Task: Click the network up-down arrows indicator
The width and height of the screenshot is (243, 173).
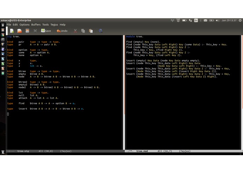Action: pos(190,20)
